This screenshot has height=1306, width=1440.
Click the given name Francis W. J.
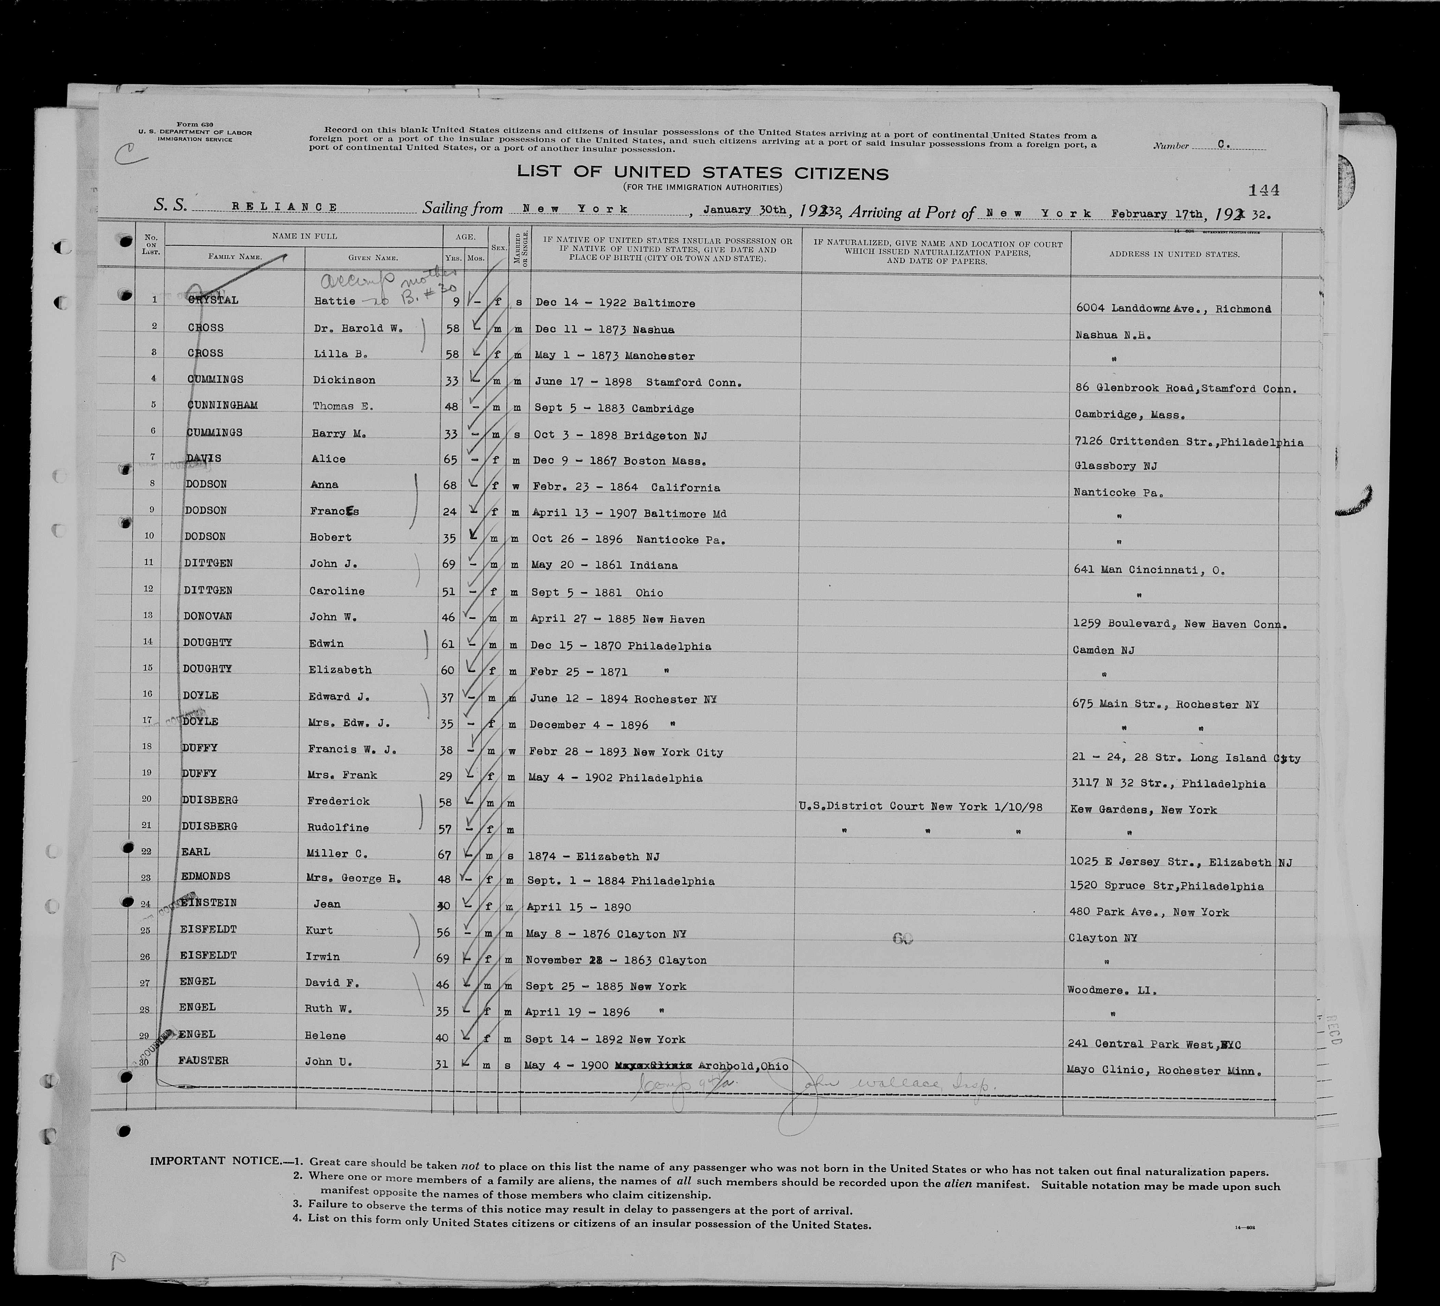point(352,749)
